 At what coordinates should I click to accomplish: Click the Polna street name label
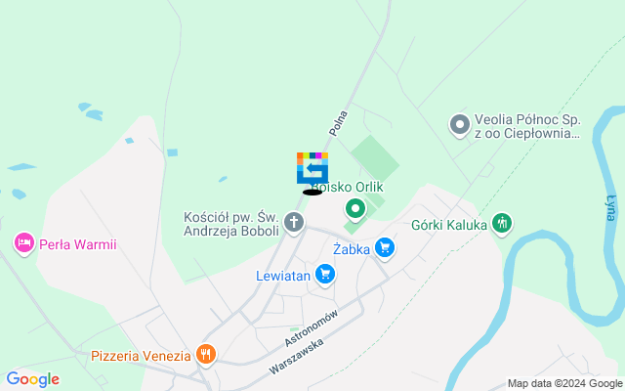pyautogui.click(x=338, y=123)
